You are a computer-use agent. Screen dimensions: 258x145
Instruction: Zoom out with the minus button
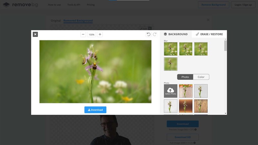[83, 34]
